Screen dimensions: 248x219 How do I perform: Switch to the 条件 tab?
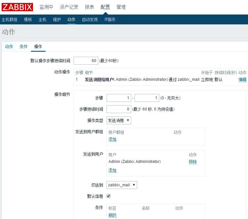tap(23, 47)
